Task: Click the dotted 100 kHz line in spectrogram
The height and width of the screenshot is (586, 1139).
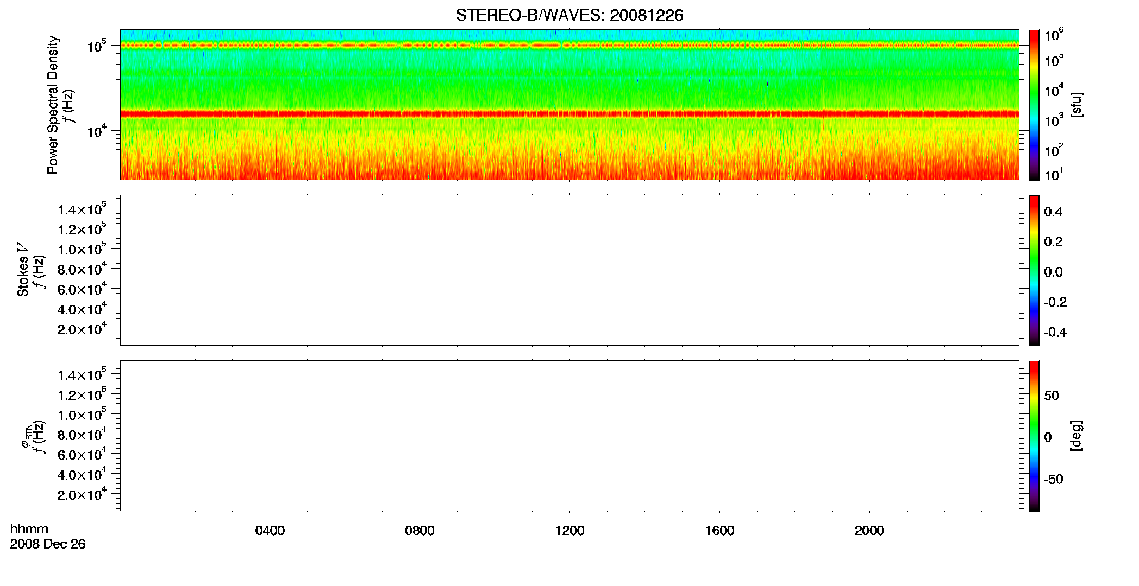Action: 569,46
